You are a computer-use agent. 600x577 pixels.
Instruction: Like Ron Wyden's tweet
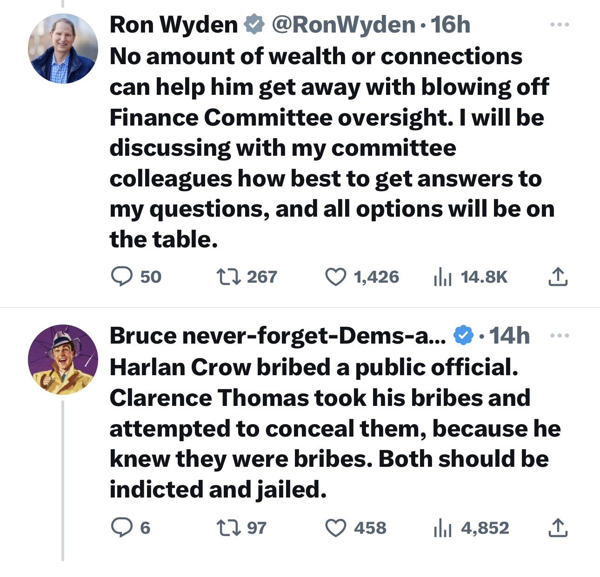335,277
